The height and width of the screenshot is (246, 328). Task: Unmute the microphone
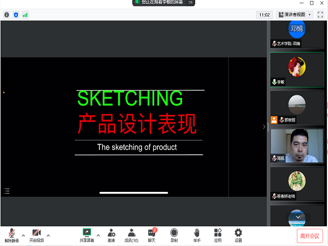pos(11,236)
